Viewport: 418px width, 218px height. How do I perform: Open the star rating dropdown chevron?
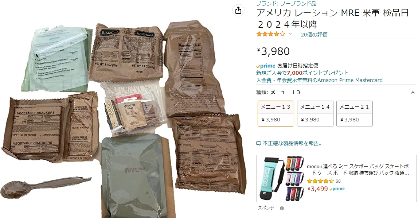(290, 34)
